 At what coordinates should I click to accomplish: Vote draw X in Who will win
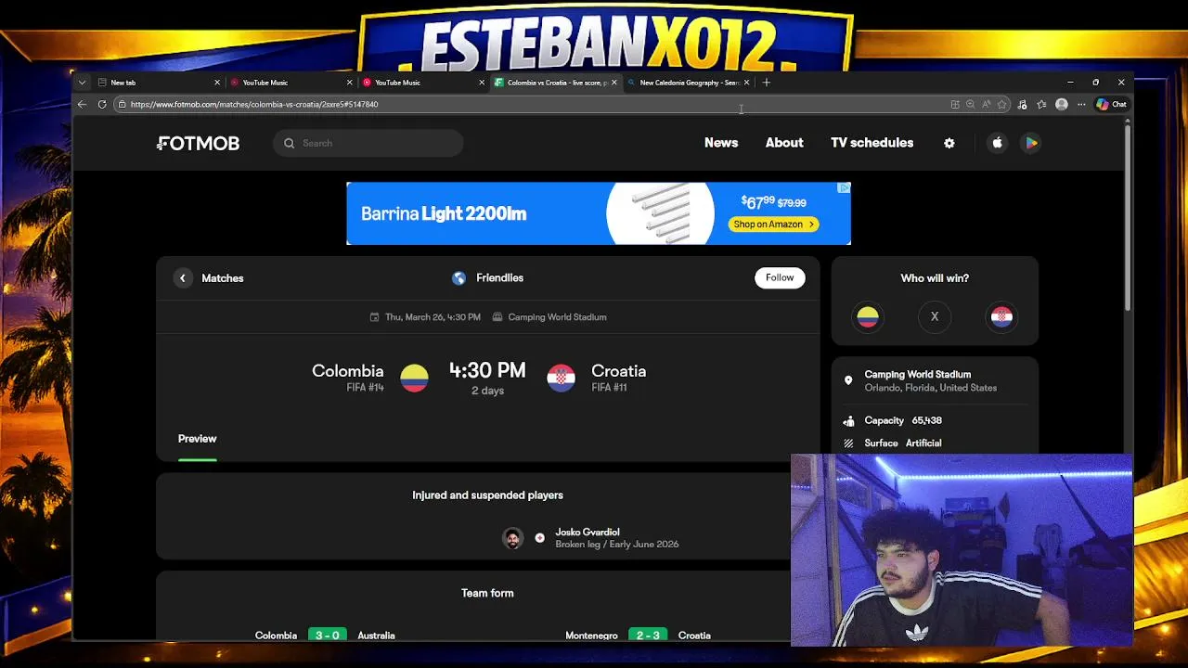pyautogui.click(x=935, y=316)
